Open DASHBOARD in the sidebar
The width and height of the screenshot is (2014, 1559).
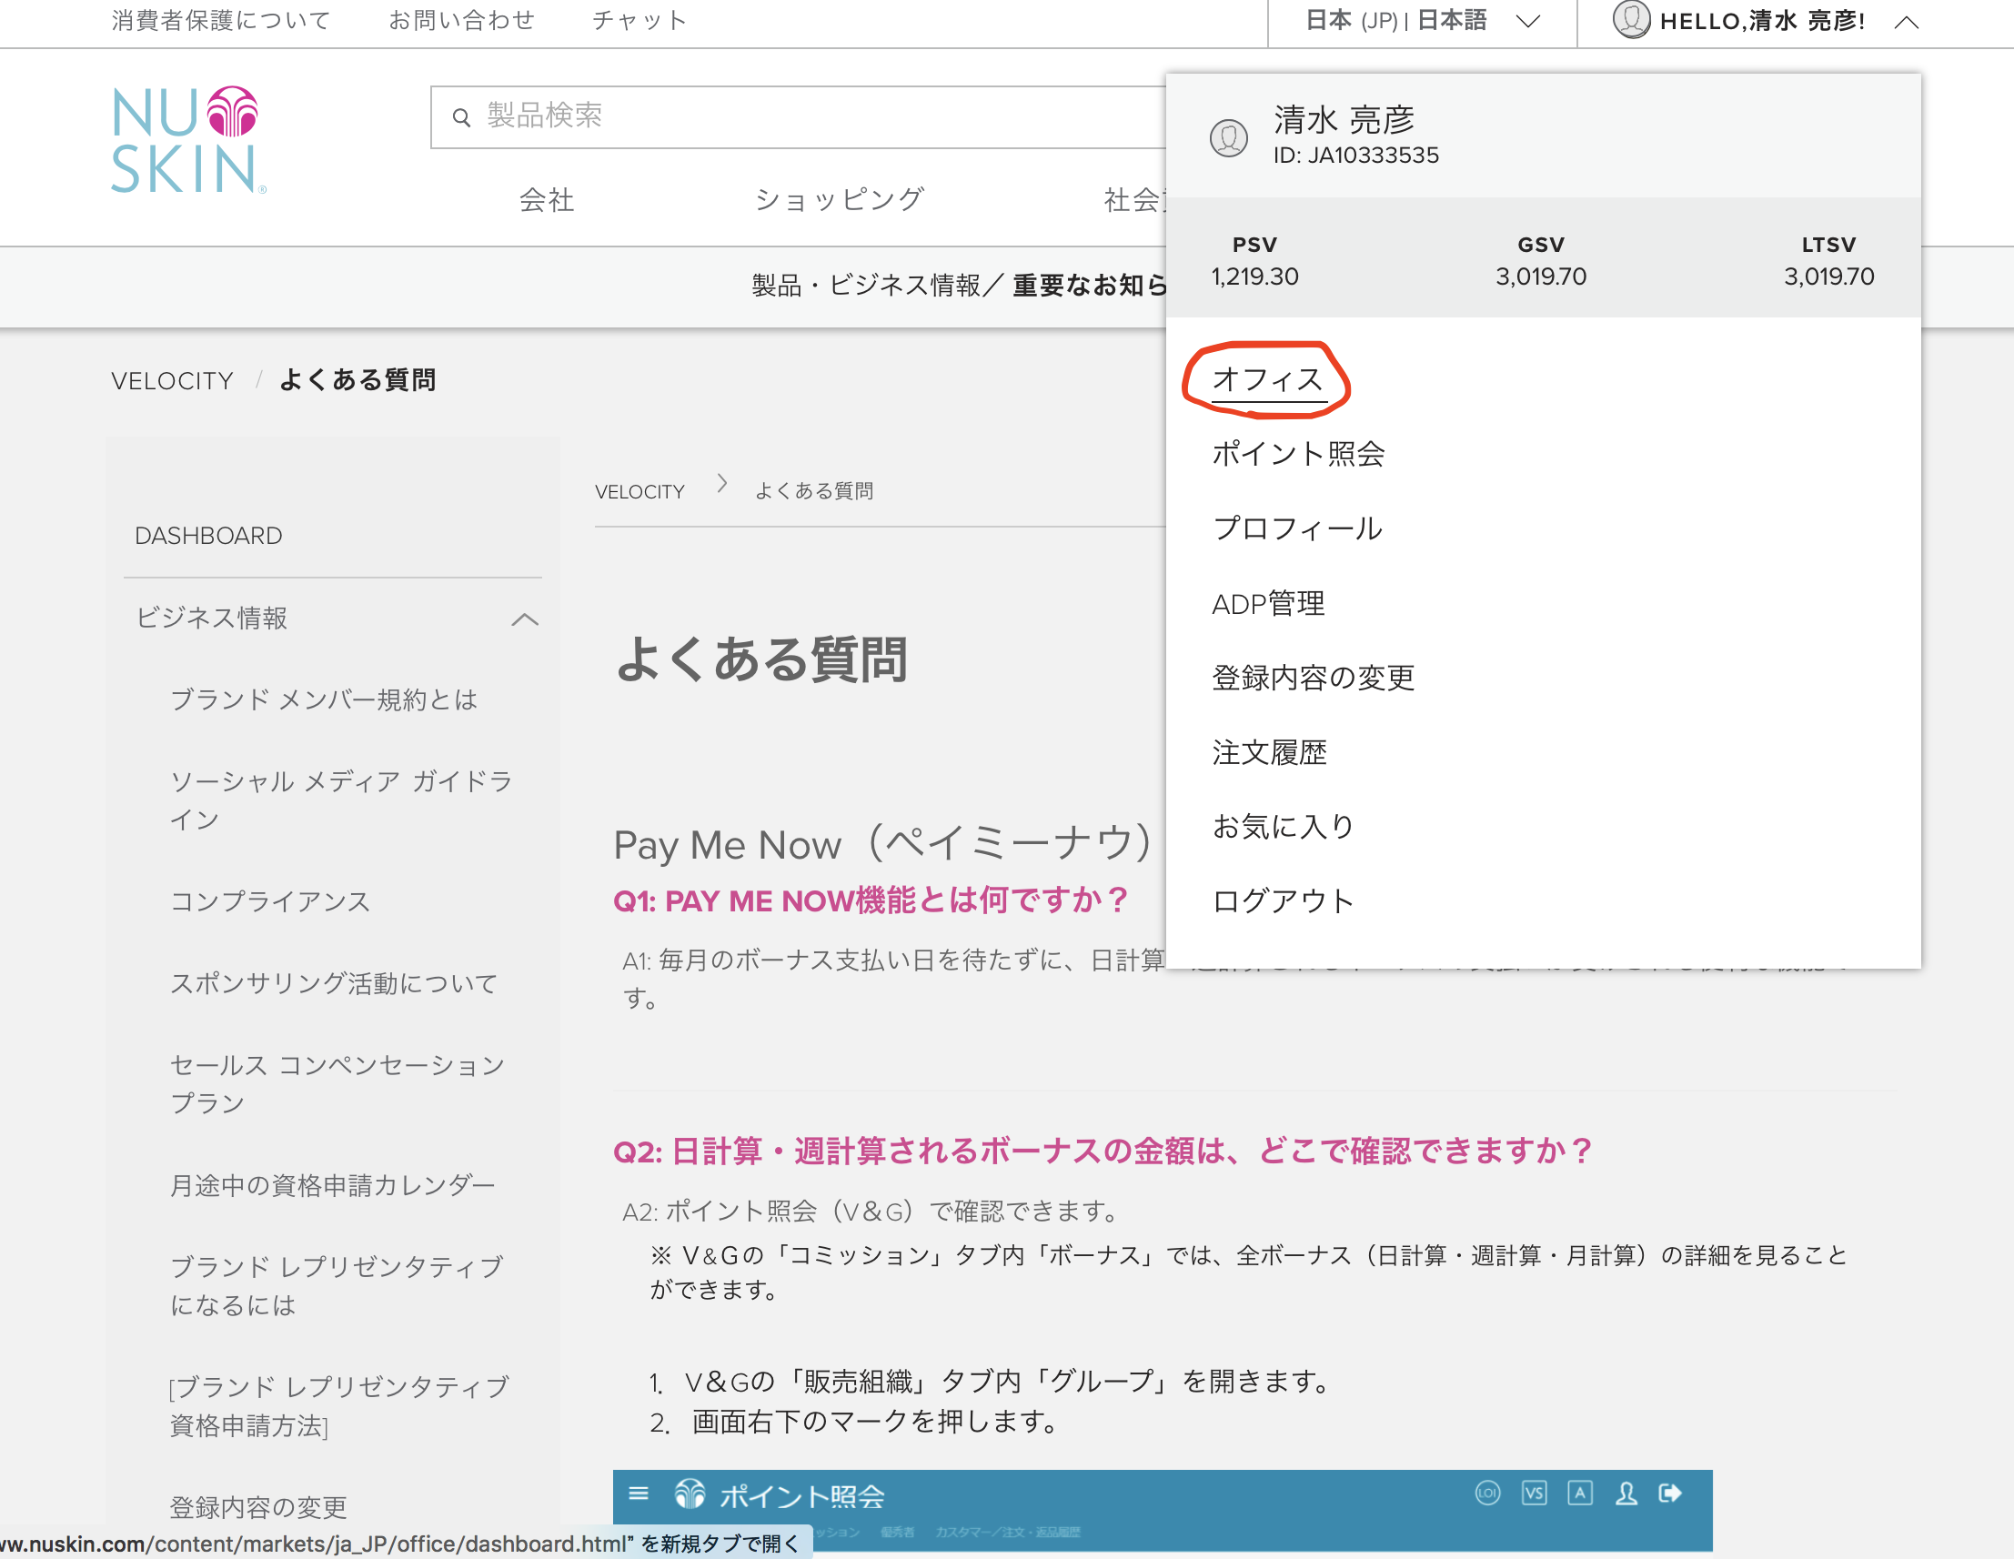pyautogui.click(x=208, y=536)
